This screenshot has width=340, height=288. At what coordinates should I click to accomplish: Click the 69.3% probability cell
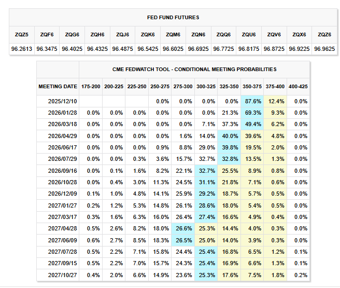(x=251, y=113)
